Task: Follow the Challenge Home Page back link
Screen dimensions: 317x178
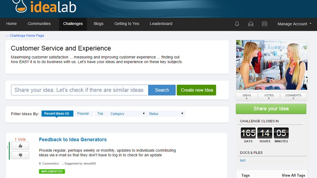Action: [x=25, y=36]
